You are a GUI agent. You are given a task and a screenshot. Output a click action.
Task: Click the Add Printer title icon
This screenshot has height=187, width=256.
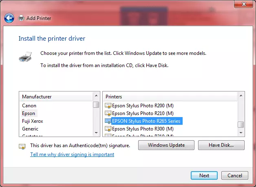(21, 18)
